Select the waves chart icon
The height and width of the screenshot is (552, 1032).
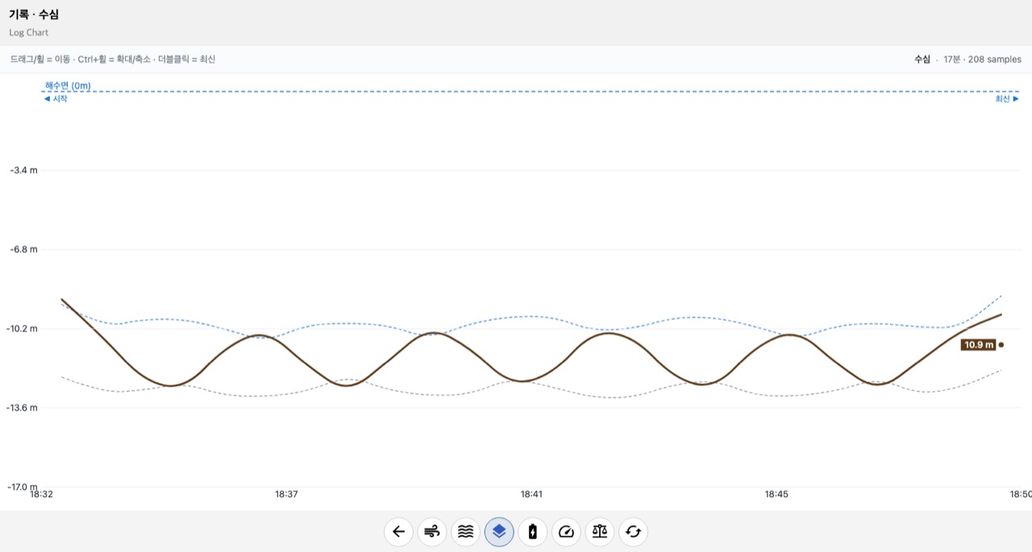pos(465,532)
